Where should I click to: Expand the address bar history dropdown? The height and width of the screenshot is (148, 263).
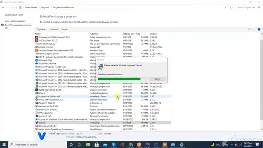pos(226,7)
